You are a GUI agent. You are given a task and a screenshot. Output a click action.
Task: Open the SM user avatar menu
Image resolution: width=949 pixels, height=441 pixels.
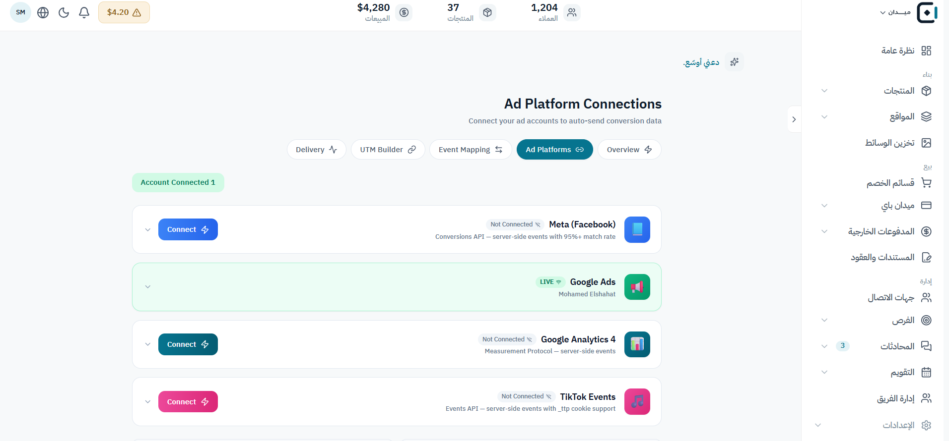tap(21, 12)
